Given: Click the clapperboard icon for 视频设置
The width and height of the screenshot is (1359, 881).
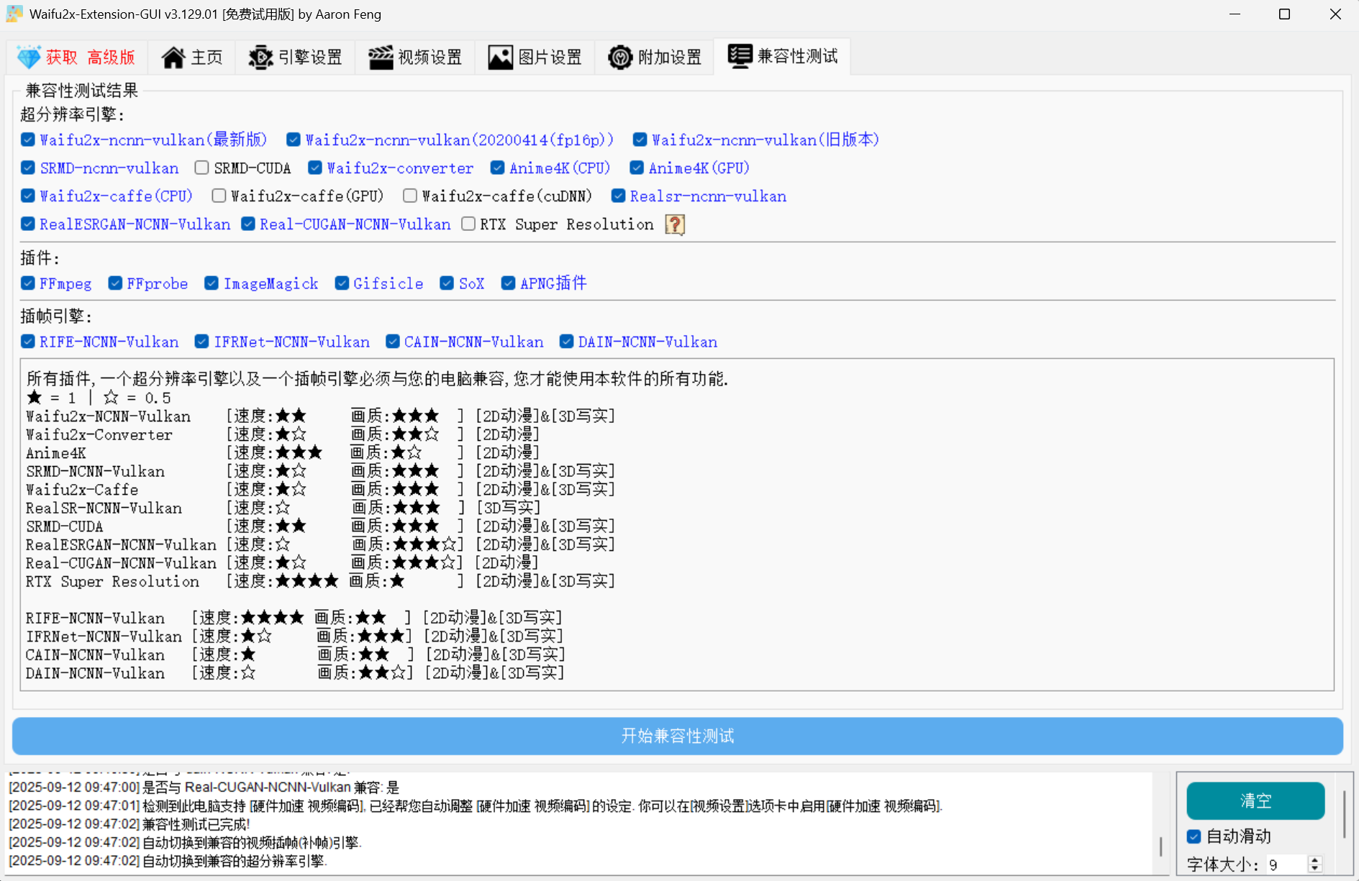Looking at the screenshot, I should point(381,57).
